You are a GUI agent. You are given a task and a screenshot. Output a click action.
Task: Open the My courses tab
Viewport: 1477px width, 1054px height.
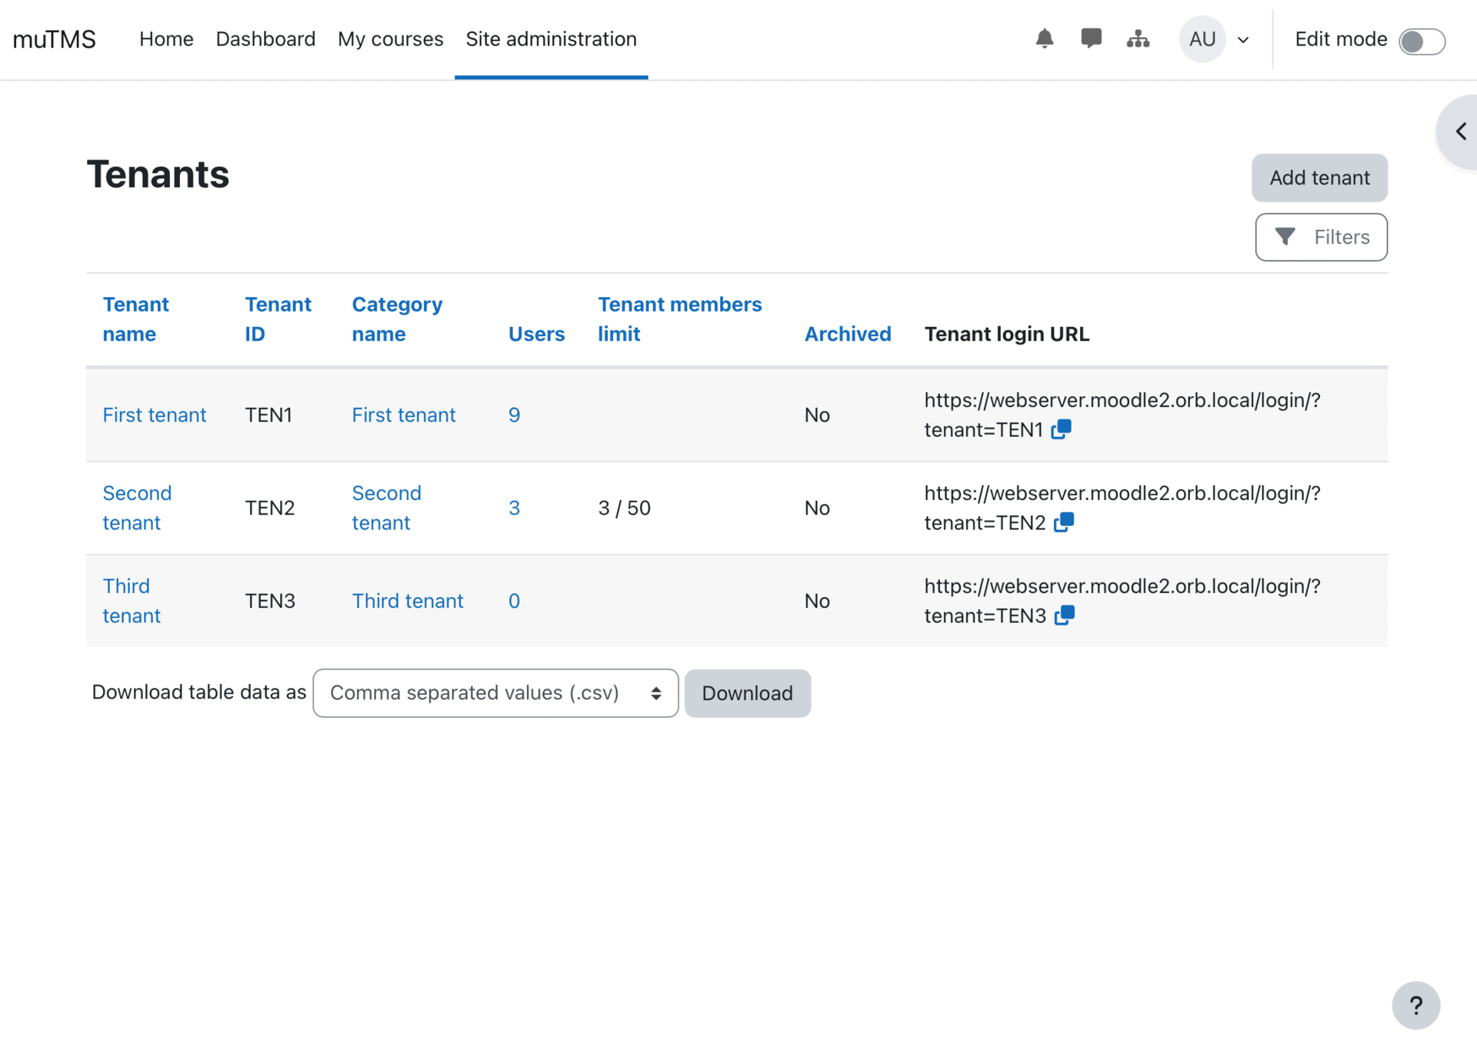pyautogui.click(x=390, y=39)
